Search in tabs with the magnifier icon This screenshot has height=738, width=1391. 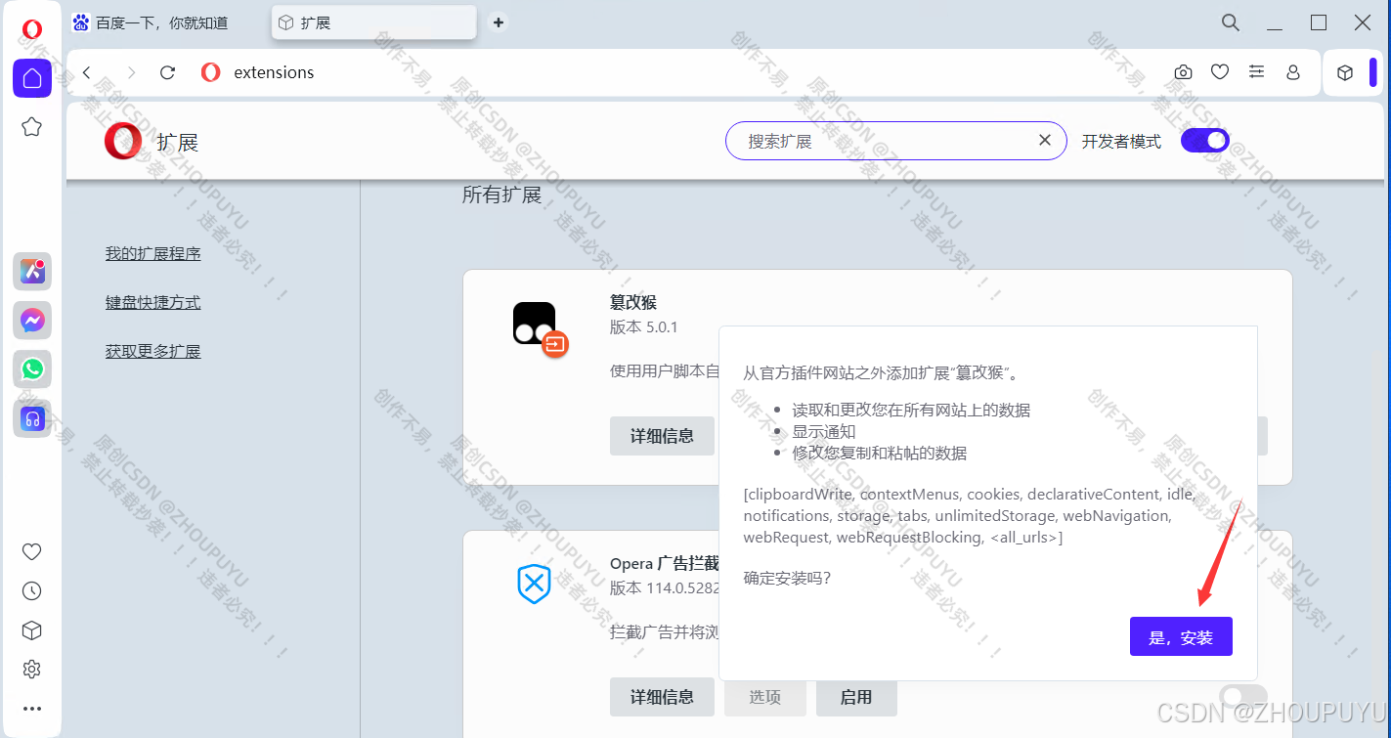pos(1231,22)
